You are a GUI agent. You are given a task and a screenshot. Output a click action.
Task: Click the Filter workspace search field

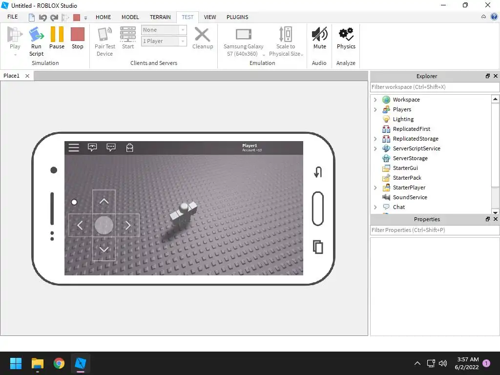435,87
